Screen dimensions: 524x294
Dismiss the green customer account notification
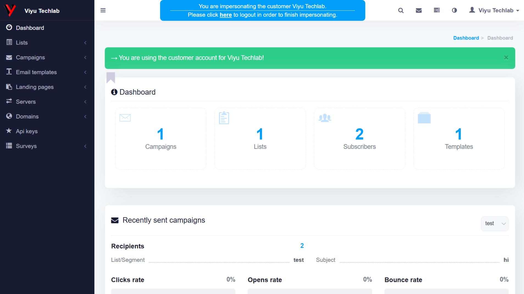(506, 58)
